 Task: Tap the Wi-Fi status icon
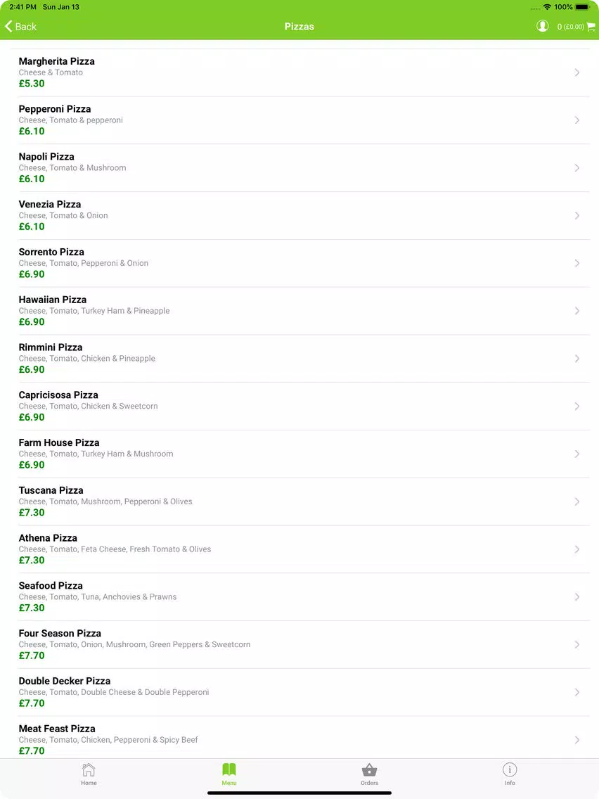coord(547,7)
